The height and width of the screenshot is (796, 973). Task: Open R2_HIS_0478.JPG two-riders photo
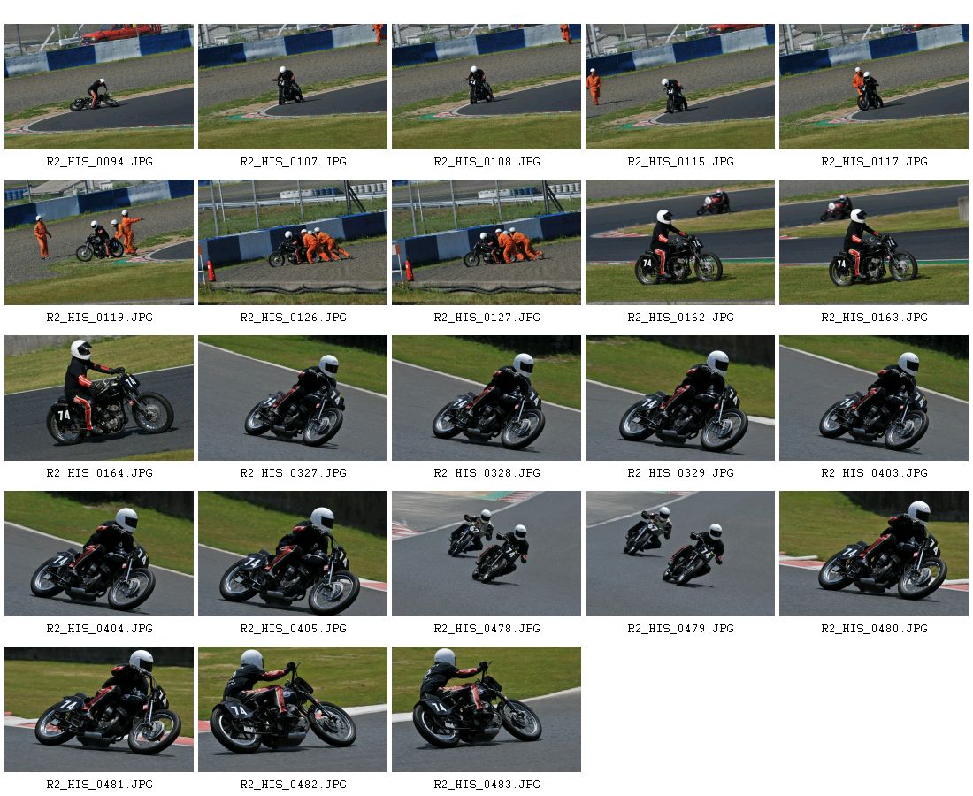[486, 554]
